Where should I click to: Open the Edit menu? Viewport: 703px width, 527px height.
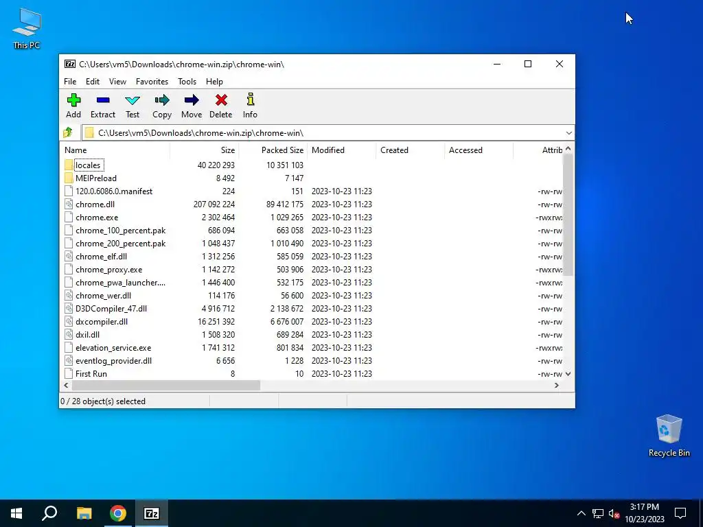pos(93,82)
